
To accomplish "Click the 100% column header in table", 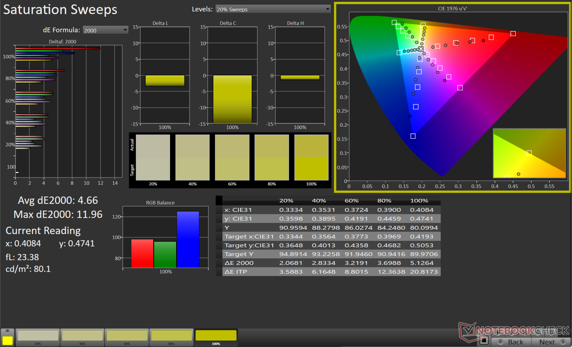I will click(419, 201).
